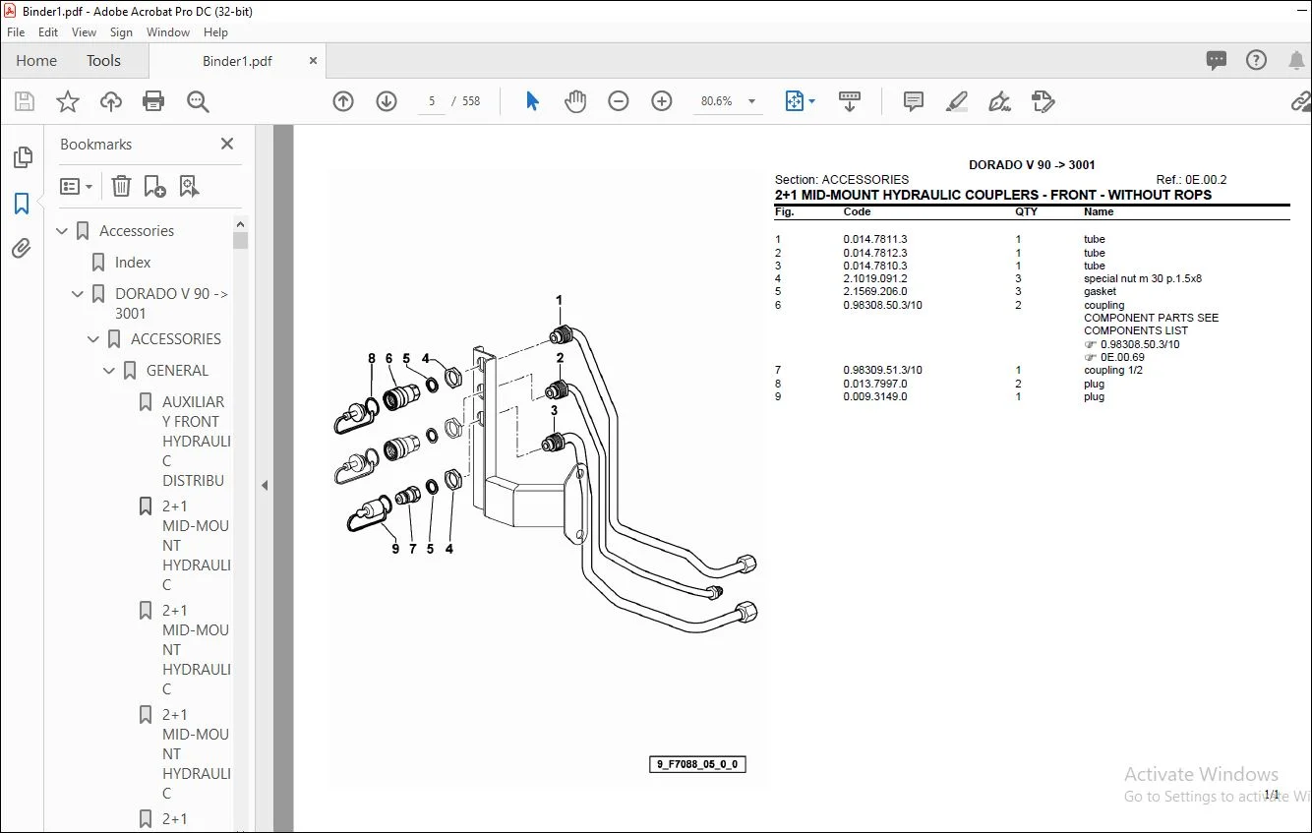Toggle the Bookmarks panel icon
Image resolution: width=1312 pixels, height=833 pixels.
22,204
